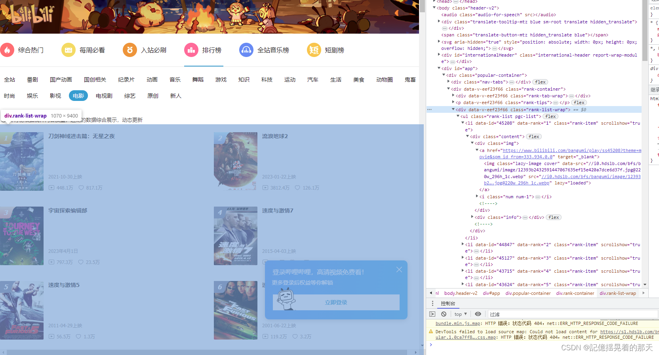
Task: Select the 鬼畜 category tab
Action: pos(410,80)
